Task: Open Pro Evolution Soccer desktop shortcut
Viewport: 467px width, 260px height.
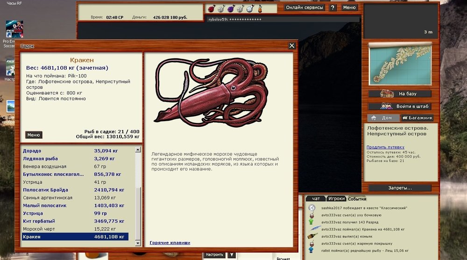Action: (11, 30)
